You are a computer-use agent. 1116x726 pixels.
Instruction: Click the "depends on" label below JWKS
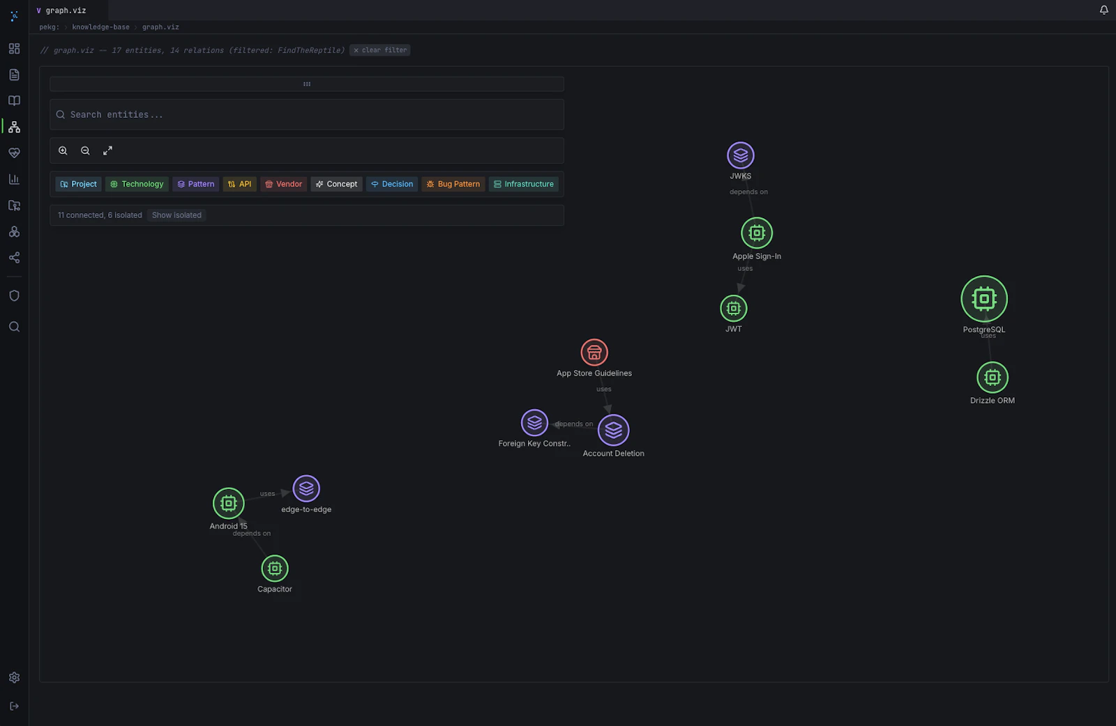[748, 192]
